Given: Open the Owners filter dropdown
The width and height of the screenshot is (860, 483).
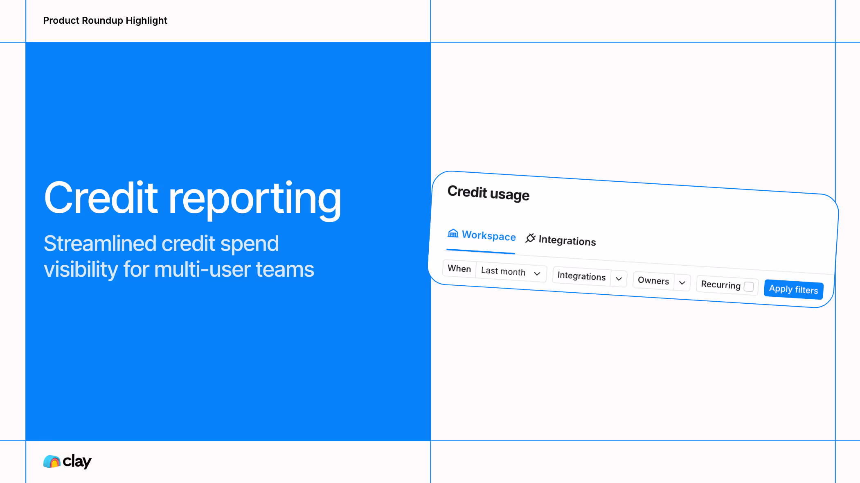Looking at the screenshot, I should pos(653,280).
